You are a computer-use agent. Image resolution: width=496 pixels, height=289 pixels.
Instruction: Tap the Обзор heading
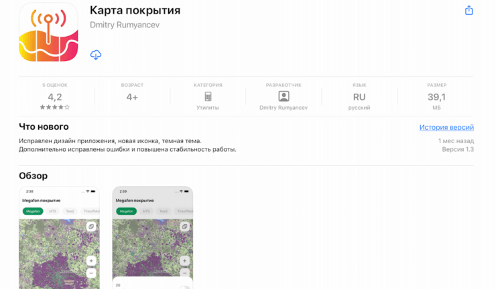pos(34,176)
